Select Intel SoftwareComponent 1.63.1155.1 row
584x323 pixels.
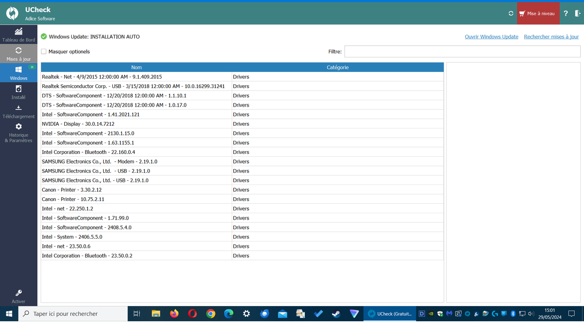242,143
